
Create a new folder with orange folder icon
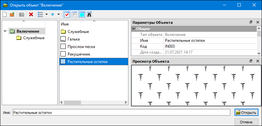(x=12, y=14)
